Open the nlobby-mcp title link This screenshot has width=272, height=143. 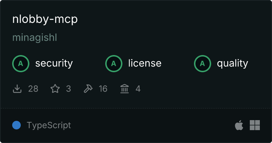[x=45, y=19]
